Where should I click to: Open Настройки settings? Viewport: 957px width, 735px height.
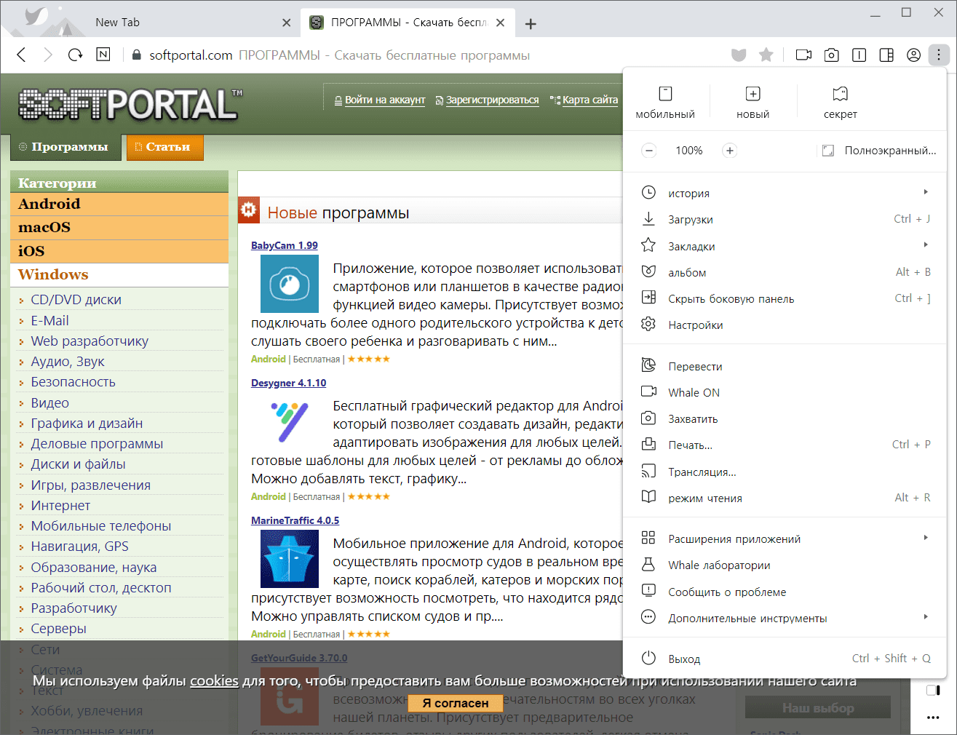click(785, 325)
